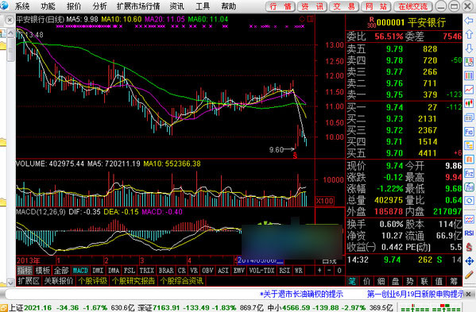The image size is (476, 312).
Task: Switch to BRAR indicator
Action: point(166,271)
